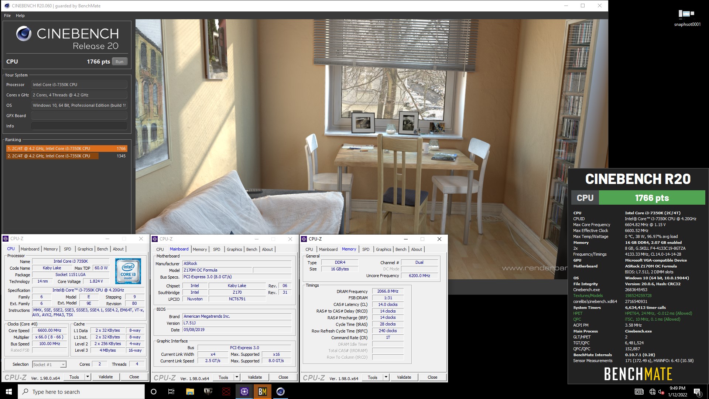Click the BENCHMATE logo in result panel
Viewport: 709px width, 399px height.
tap(638, 374)
